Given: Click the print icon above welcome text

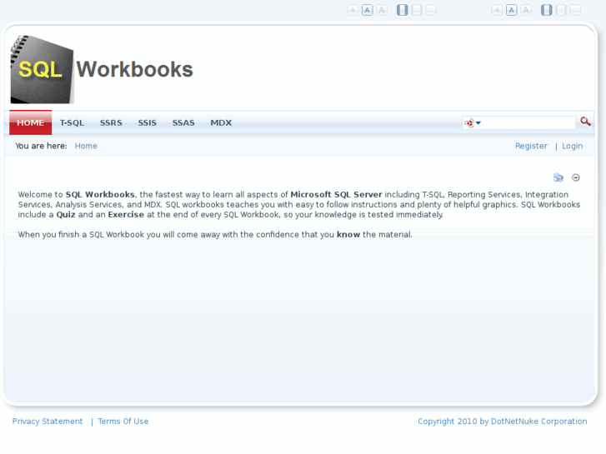Looking at the screenshot, I should [x=558, y=177].
